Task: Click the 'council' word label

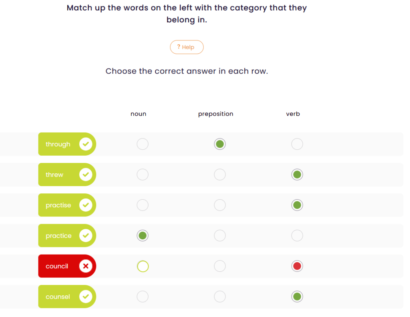Action: coord(57,266)
